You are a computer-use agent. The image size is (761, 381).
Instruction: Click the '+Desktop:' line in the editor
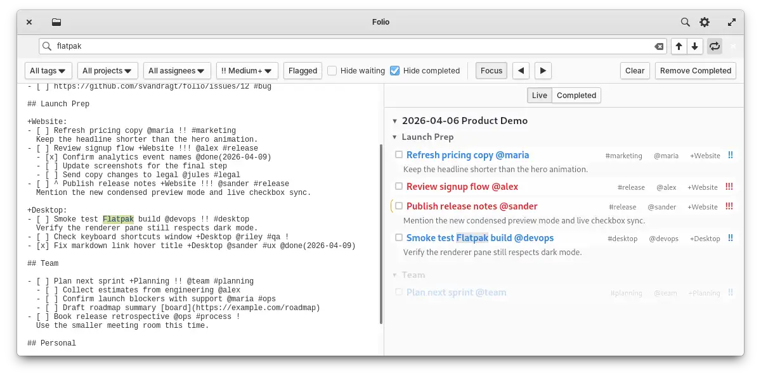48,210
